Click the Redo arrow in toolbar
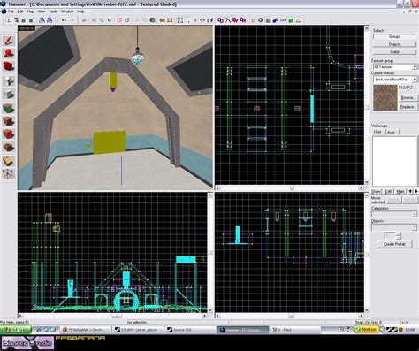 (x=72, y=20)
